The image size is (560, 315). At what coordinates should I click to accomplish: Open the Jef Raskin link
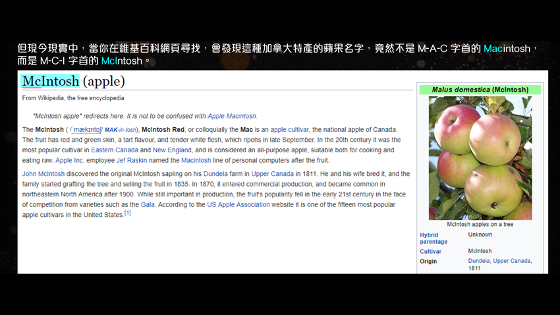click(132, 160)
